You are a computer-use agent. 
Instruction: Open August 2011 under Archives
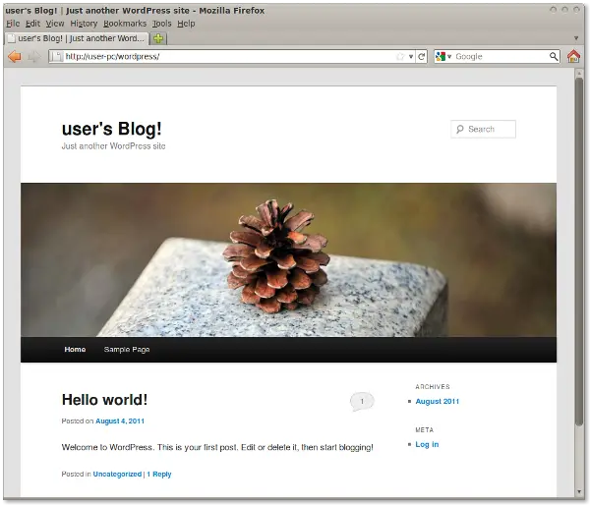438,401
